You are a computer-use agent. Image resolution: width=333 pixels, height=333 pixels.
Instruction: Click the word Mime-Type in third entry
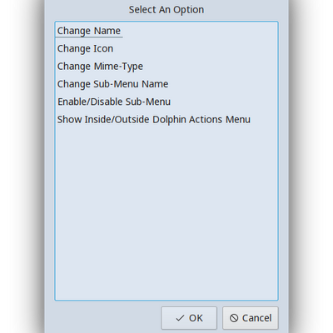coord(118,67)
